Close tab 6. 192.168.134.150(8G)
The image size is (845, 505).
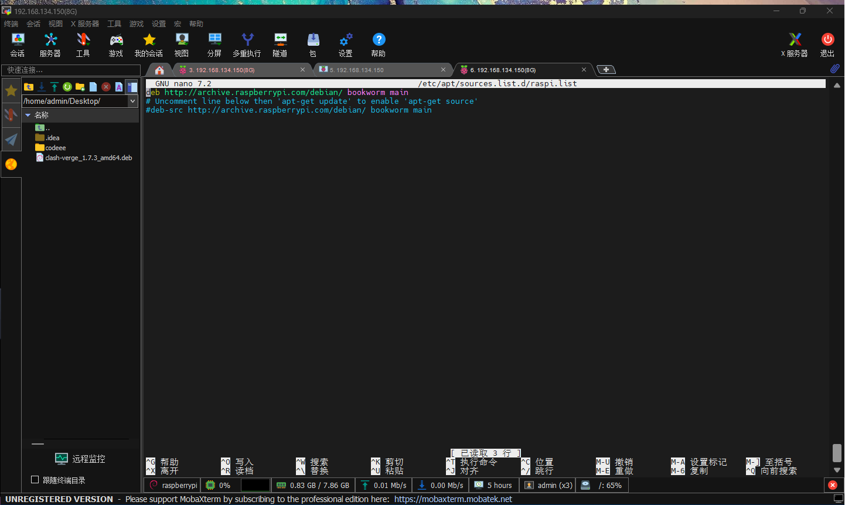pos(584,70)
